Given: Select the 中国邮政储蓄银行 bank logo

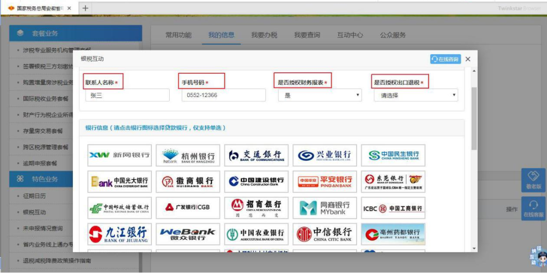Looking at the screenshot, I should tap(120, 208).
